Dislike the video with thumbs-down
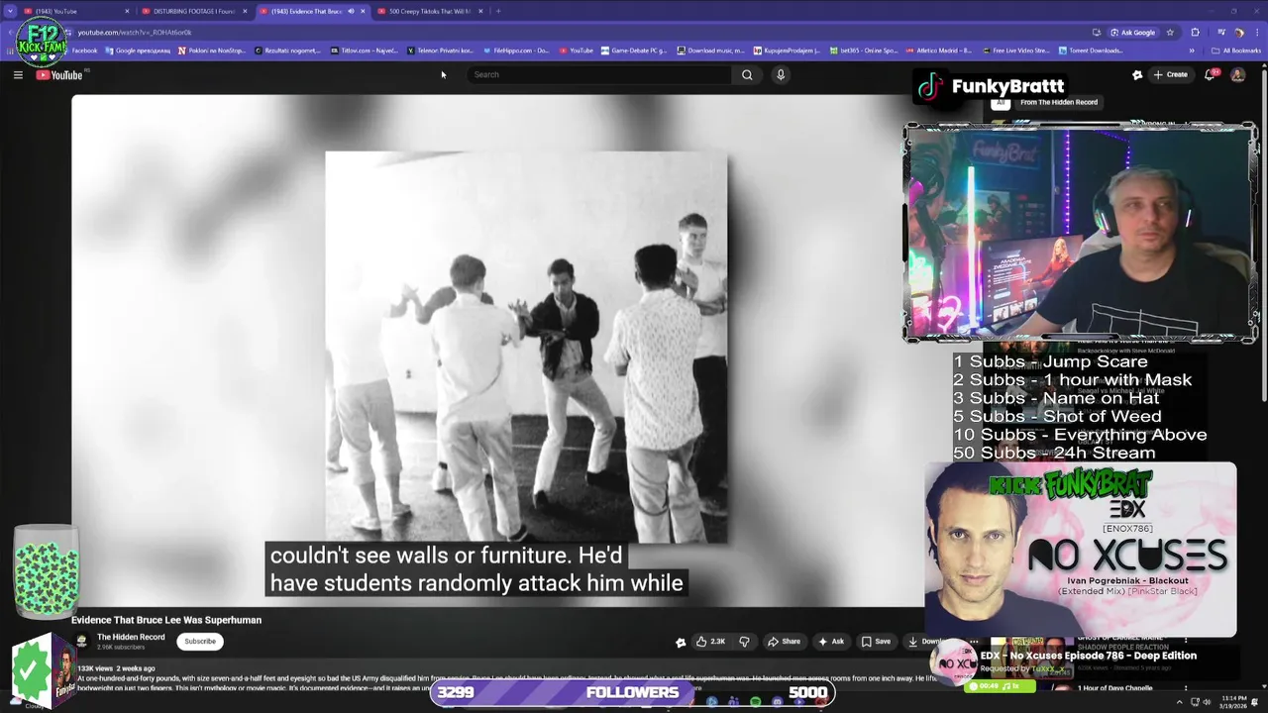 click(x=744, y=642)
